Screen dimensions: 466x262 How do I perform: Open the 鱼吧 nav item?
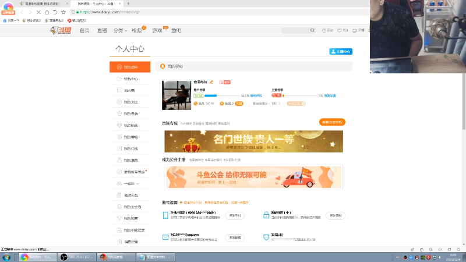click(176, 30)
